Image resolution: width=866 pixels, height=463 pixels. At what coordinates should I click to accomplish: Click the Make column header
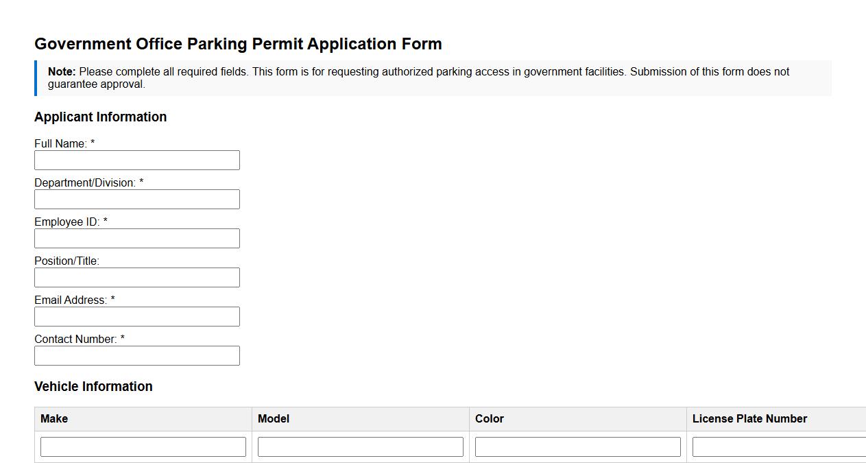[53, 418]
